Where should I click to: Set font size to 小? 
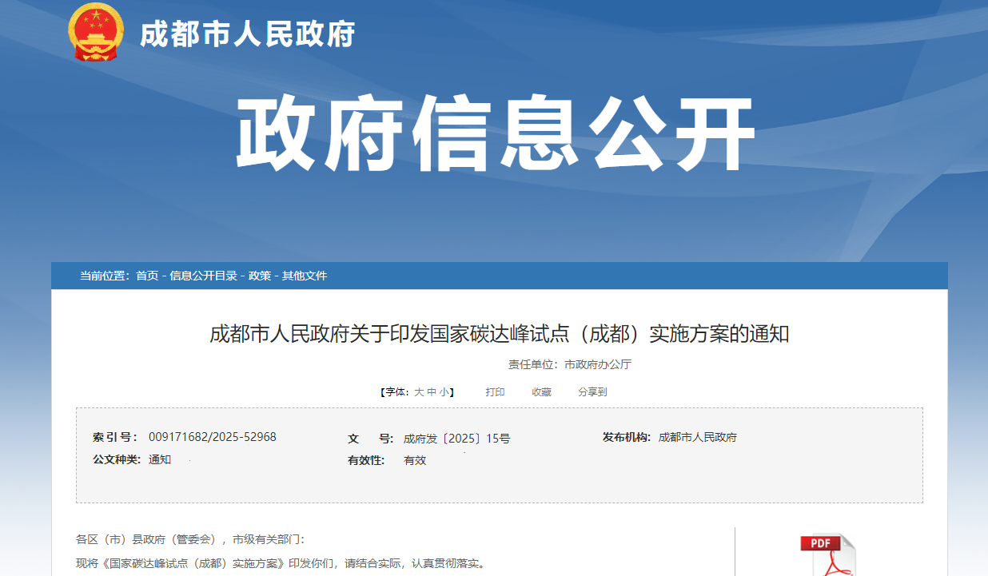click(444, 392)
